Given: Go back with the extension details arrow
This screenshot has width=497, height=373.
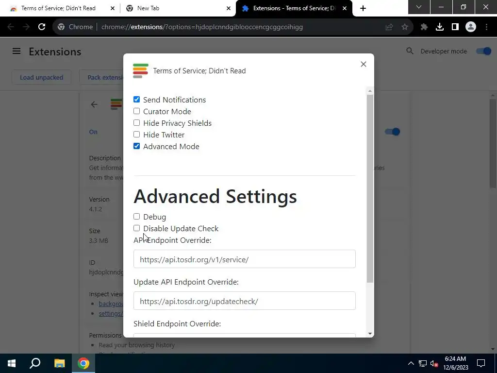Looking at the screenshot, I should point(94,104).
